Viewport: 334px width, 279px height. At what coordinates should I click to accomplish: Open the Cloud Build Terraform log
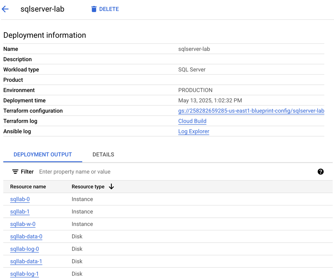pos(192,121)
